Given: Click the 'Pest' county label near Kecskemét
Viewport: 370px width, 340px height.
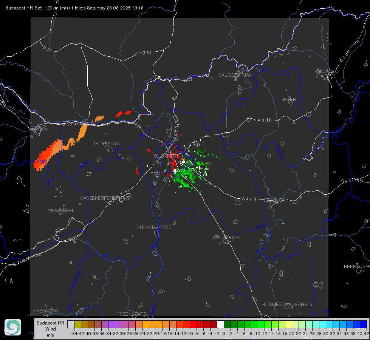Looking at the screenshot, I should 260,227.
